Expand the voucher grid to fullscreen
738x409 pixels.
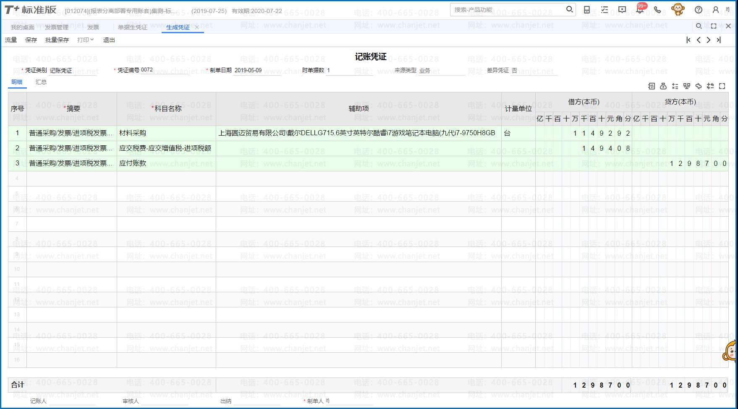(723, 86)
